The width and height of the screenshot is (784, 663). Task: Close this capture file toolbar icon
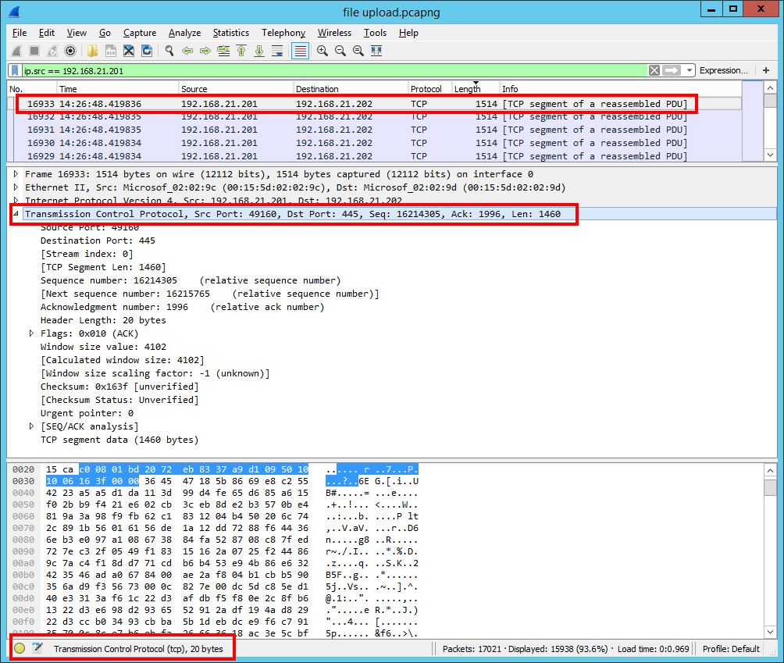click(x=129, y=51)
